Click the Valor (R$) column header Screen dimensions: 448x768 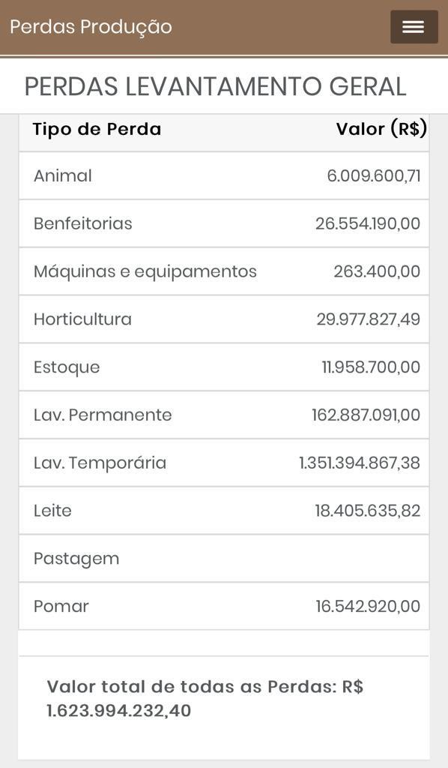381,129
